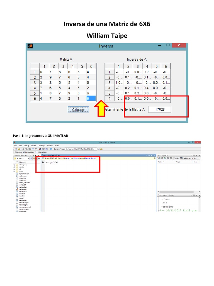The image size is (214, 286).
Task: Click the Import data icon in Workspace toolbar
Action: coord(165,158)
